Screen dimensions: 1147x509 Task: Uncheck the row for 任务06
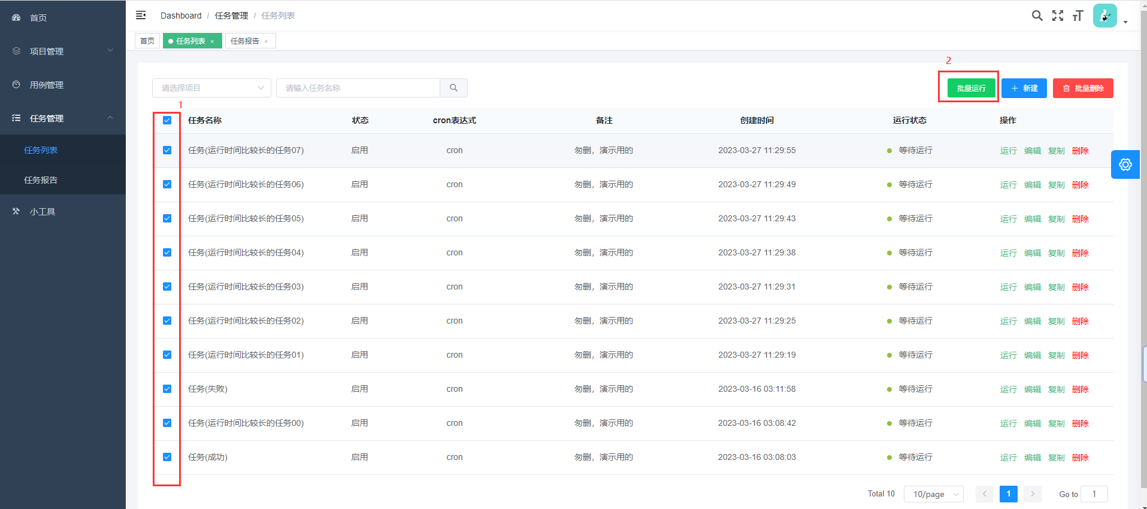tap(167, 184)
